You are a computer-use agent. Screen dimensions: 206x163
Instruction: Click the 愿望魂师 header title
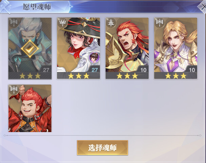(x=37, y=7)
